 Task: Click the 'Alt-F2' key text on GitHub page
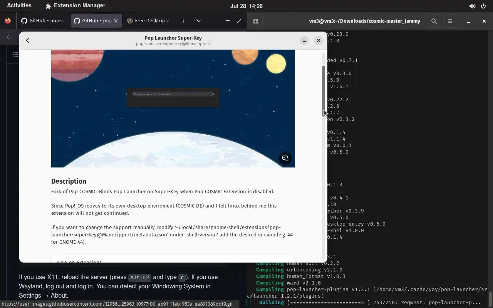(139, 277)
